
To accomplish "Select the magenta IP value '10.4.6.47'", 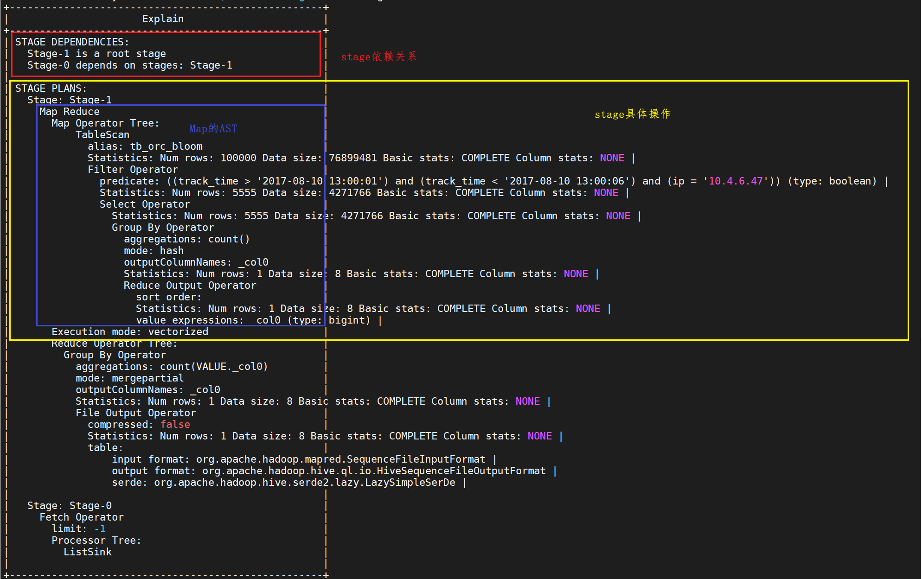I will (x=736, y=181).
